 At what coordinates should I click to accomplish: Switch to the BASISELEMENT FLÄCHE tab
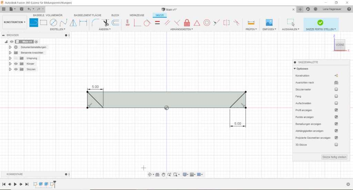pos(88,15)
